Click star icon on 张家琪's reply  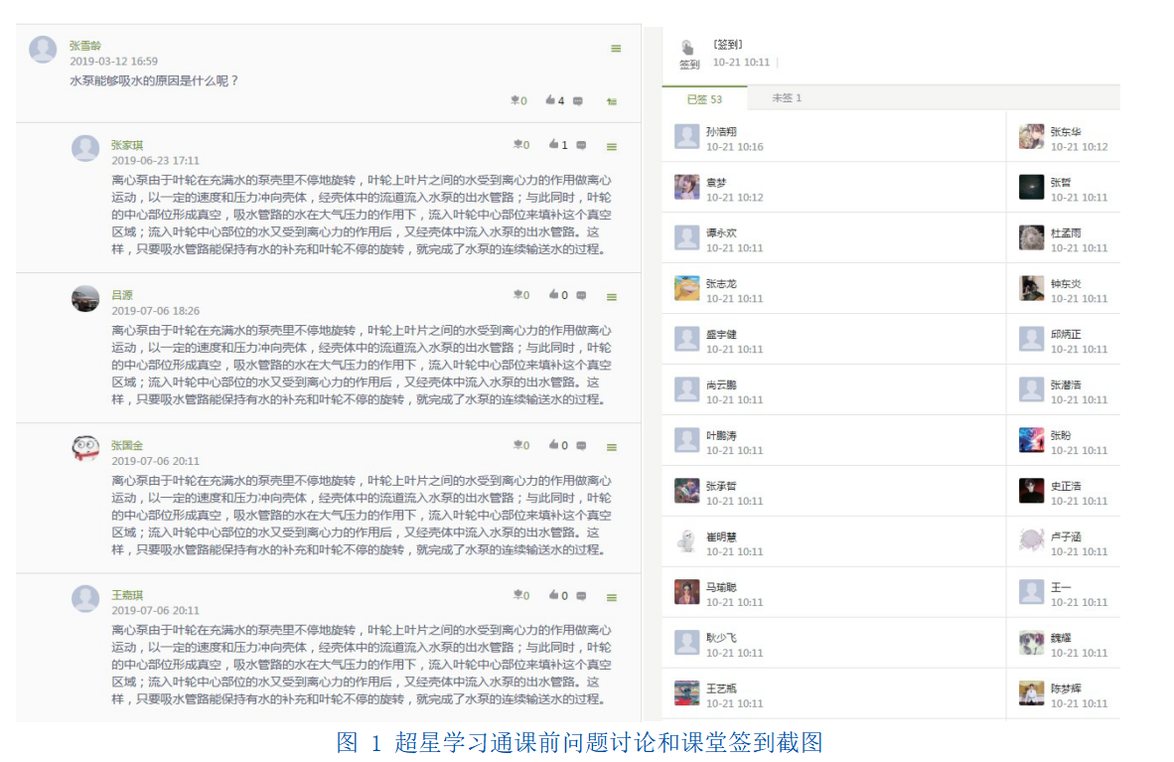click(x=516, y=145)
